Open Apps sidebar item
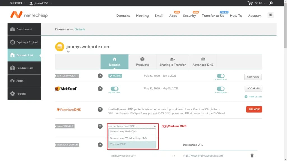 pyautogui.click(x=24, y=81)
